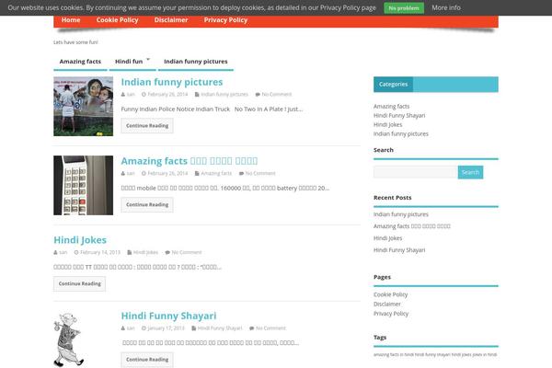Open the Hindi Jokes post title
The height and width of the screenshot is (368, 552).
coord(80,240)
